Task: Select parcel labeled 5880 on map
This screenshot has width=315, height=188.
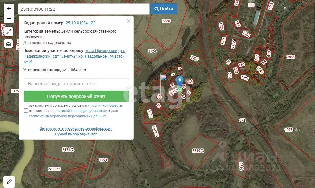Action: click(x=166, y=21)
